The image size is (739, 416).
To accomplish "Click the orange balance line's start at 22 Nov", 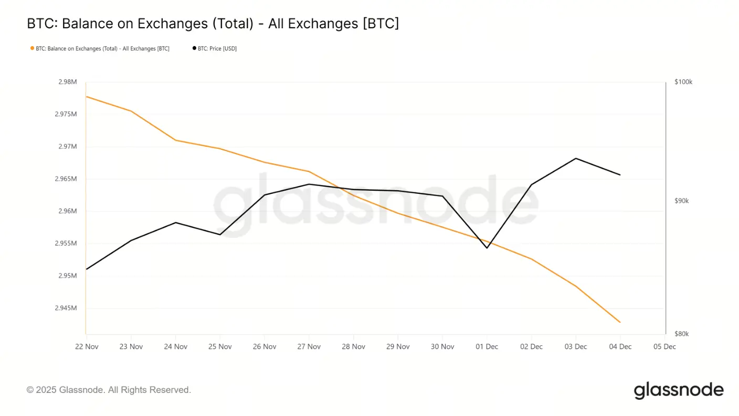I will pyautogui.click(x=86, y=96).
